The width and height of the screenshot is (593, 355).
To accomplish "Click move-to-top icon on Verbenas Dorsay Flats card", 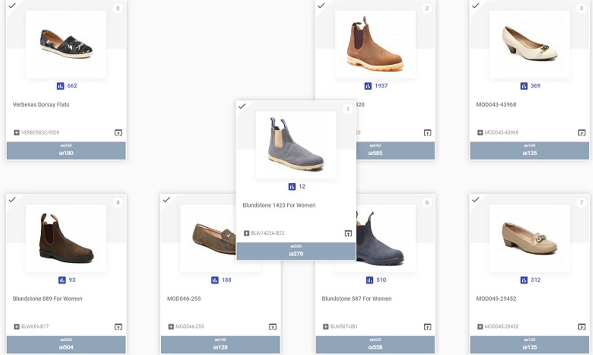I will coord(118,133).
